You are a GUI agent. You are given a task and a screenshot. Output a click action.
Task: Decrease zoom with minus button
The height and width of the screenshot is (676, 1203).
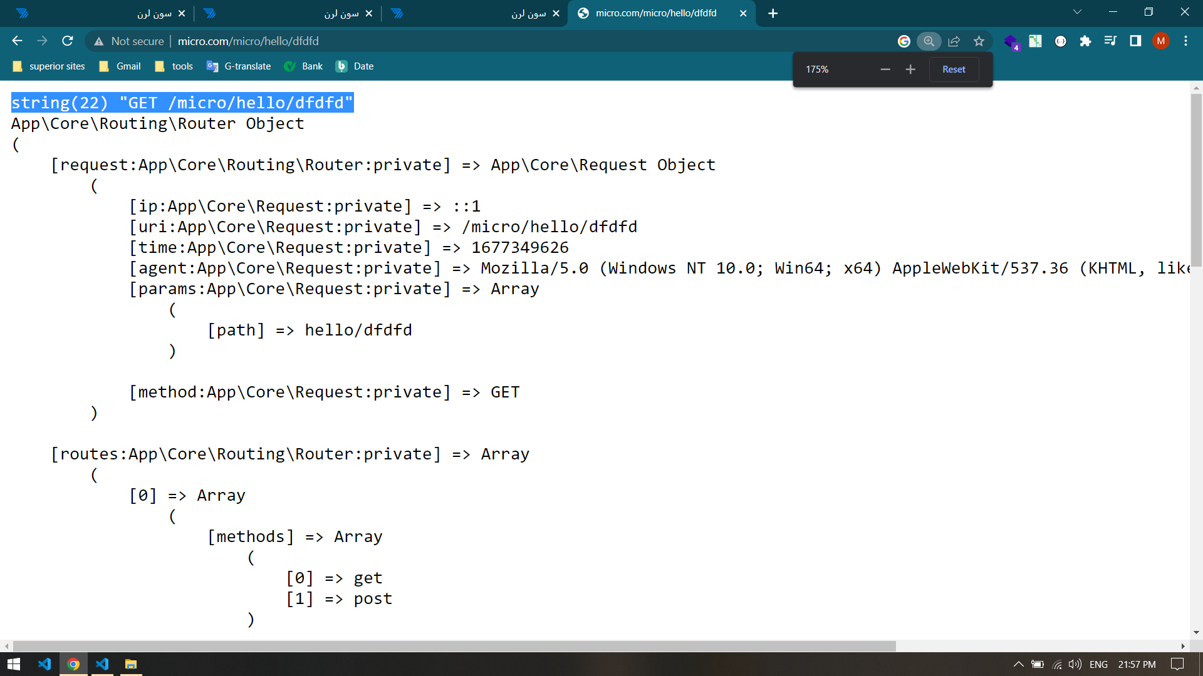coord(885,69)
